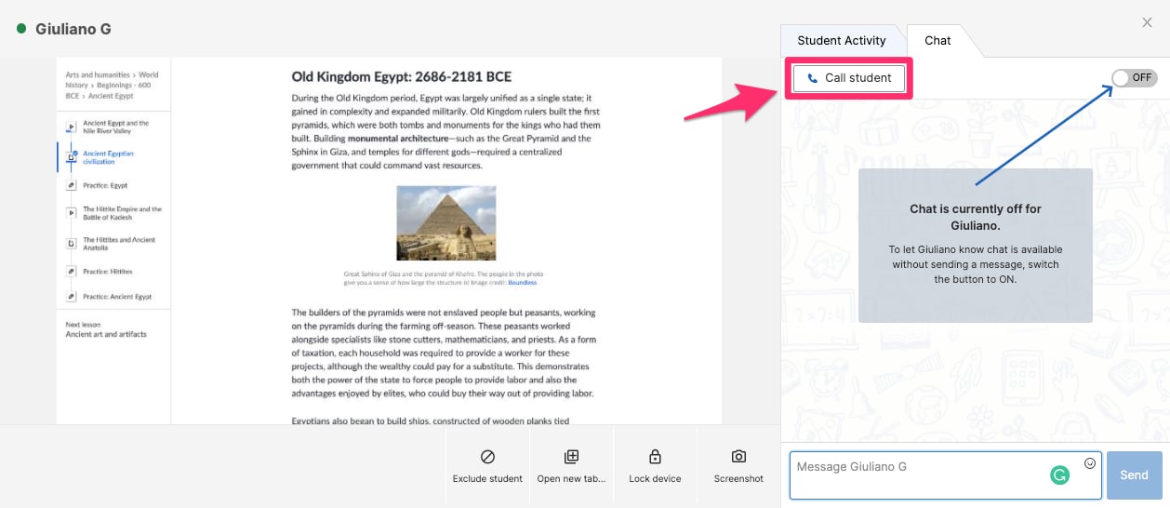Lock the student's device
Image resolution: width=1170 pixels, height=508 pixels.
tap(655, 466)
